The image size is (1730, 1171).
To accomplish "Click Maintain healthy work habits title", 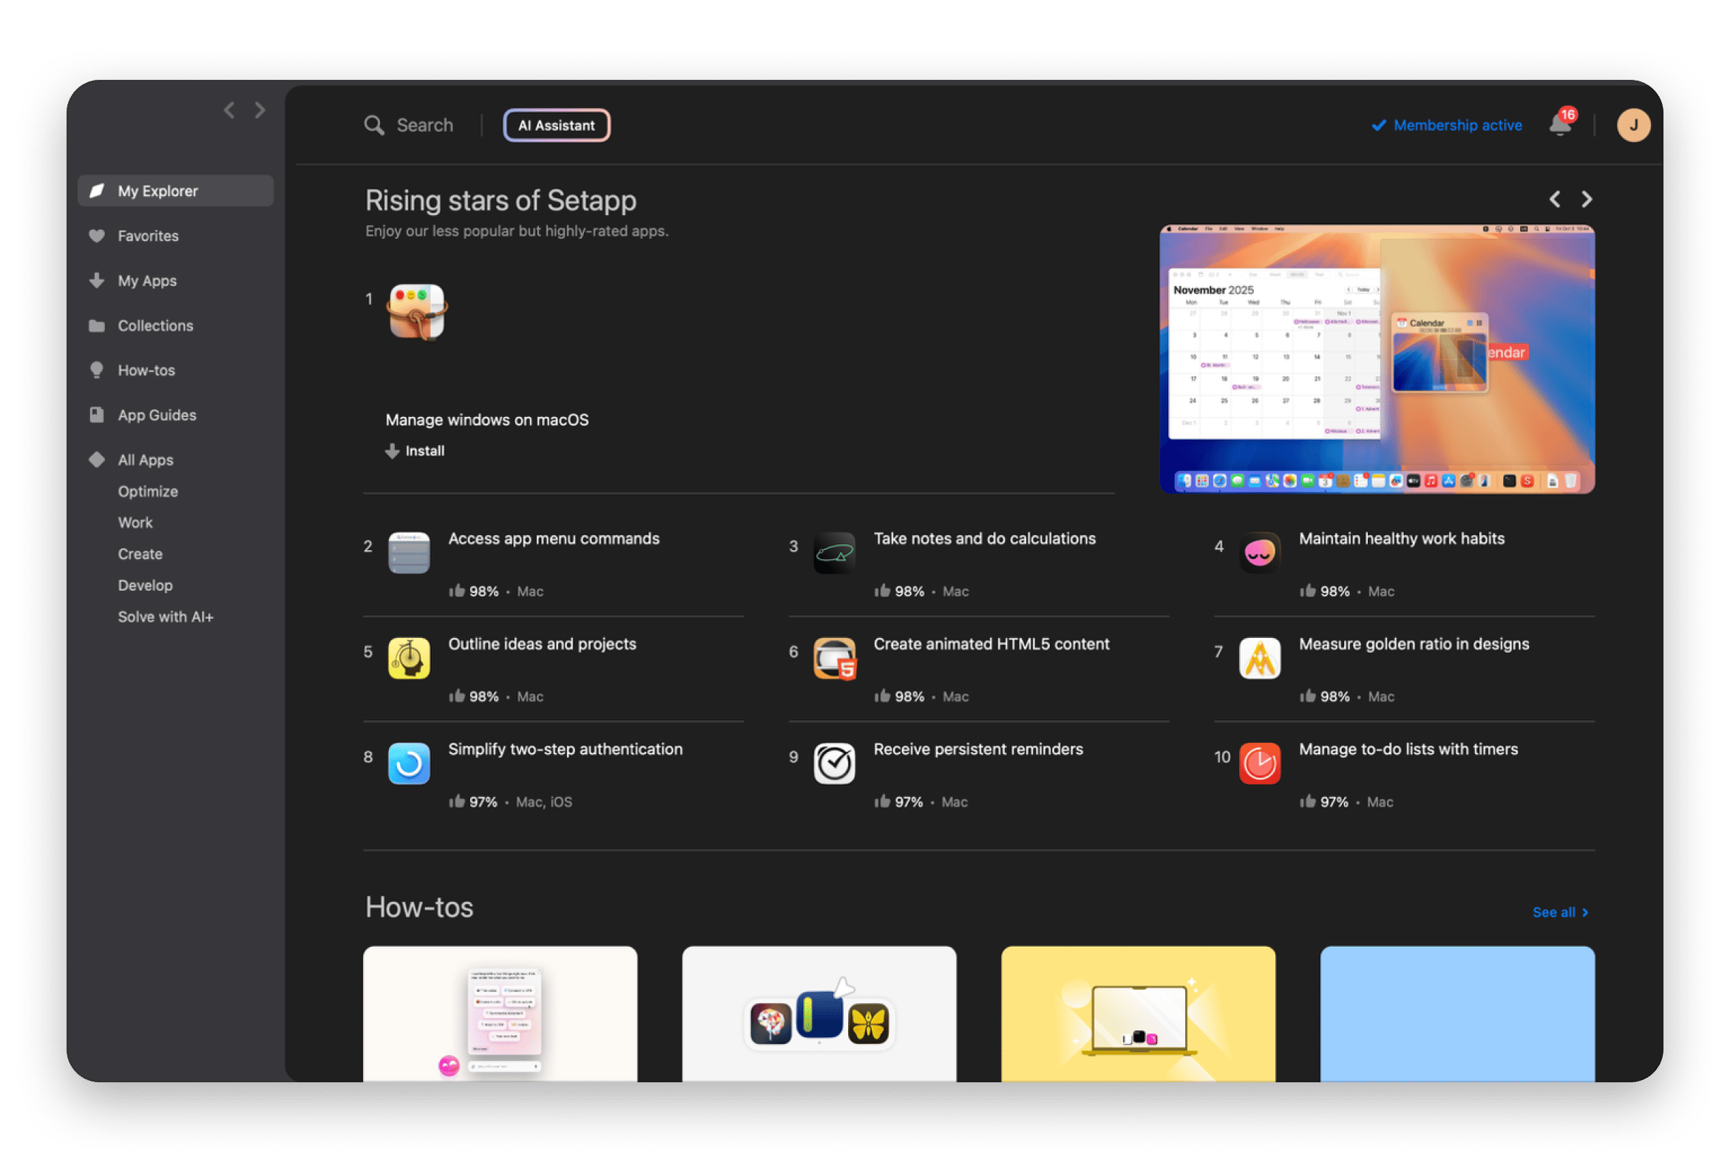I will click(x=1401, y=538).
